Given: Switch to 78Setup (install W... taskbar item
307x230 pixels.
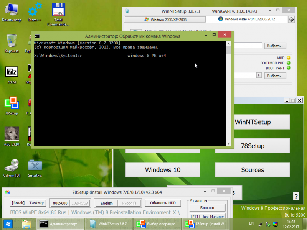Looking at the screenshot, I should coord(206,224).
